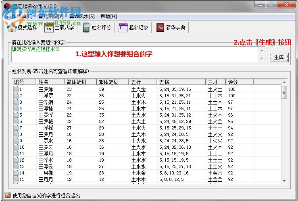Click the input box scroll up arrow
The image size is (298, 201).
pos(262,50)
